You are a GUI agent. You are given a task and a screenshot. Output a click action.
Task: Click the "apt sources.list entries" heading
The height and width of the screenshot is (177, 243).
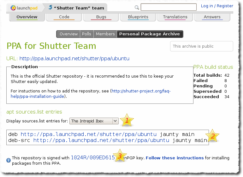(34, 112)
